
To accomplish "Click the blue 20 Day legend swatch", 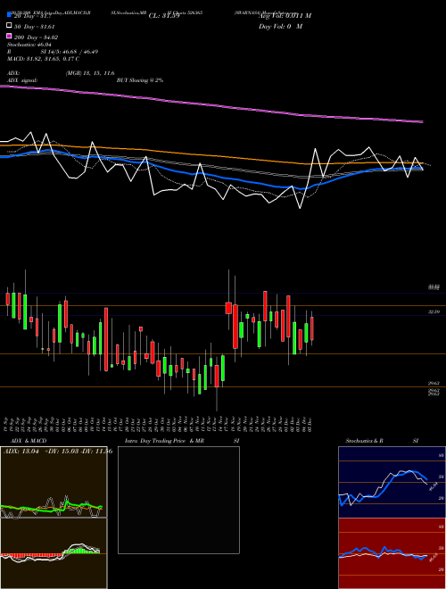I will tap(9, 15).
